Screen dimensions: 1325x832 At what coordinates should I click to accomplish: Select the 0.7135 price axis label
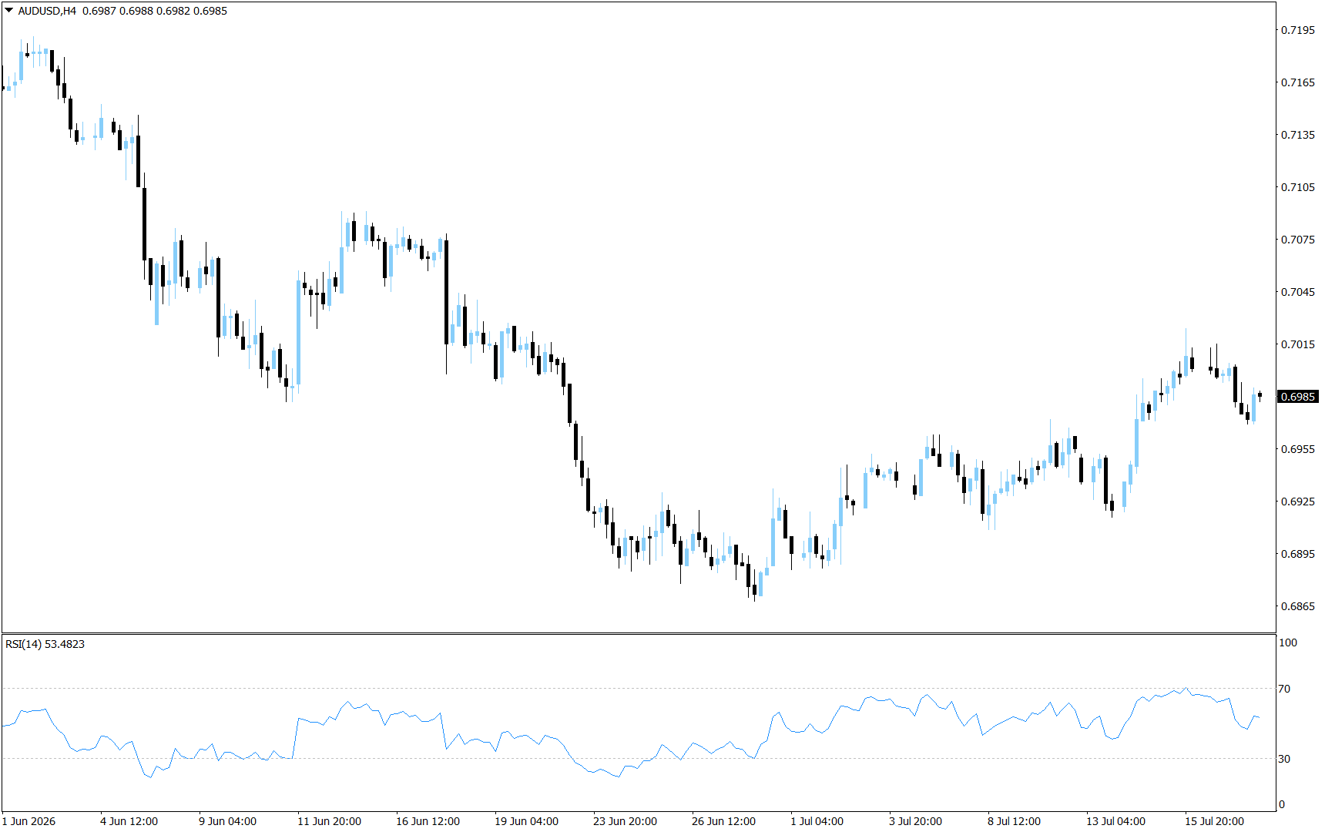point(1297,135)
